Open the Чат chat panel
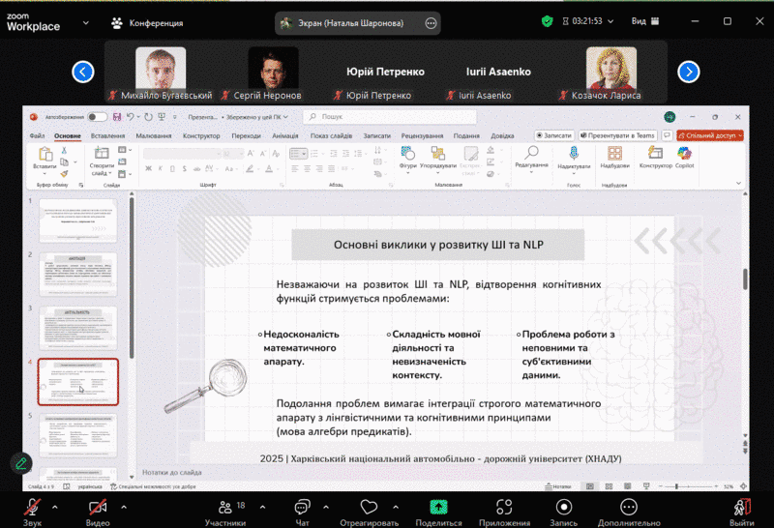 click(302, 506)
